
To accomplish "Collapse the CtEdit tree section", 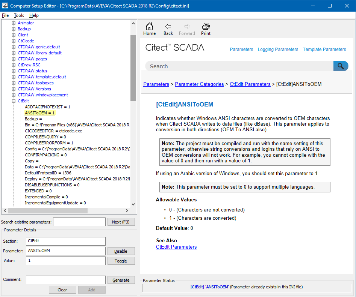I will coord(14,101).
